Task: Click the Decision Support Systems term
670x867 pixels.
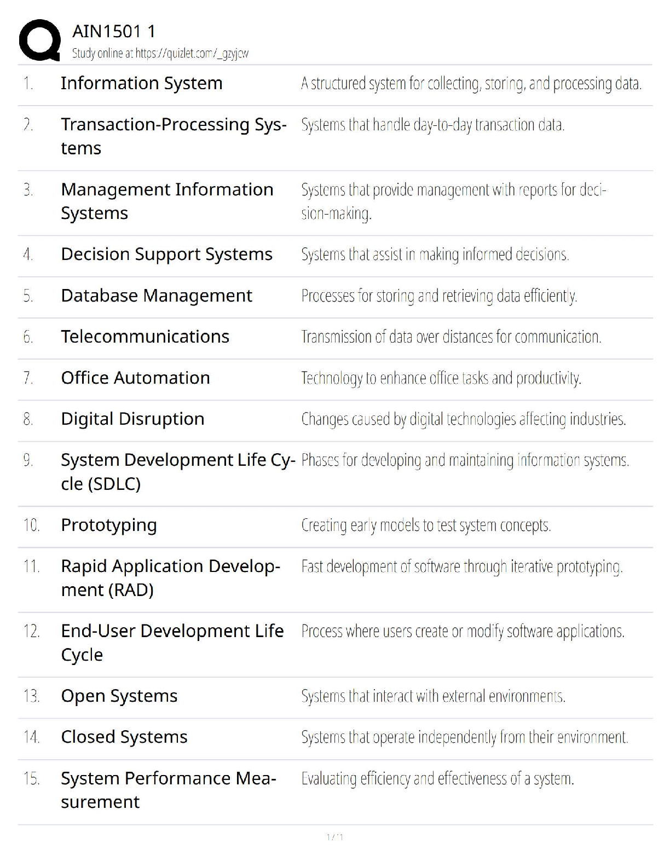Action: [166, 254]
